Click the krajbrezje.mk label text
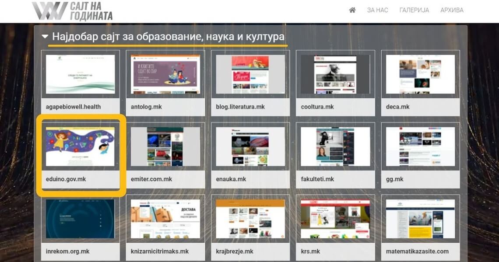The image size is (499, 262). click(235, 252)
